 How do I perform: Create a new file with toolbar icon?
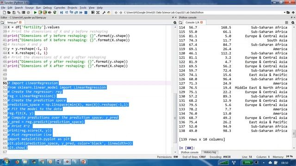point(4,12)
